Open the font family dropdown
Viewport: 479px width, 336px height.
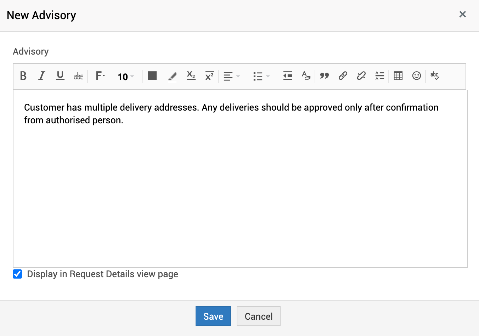tap(100, 76)
